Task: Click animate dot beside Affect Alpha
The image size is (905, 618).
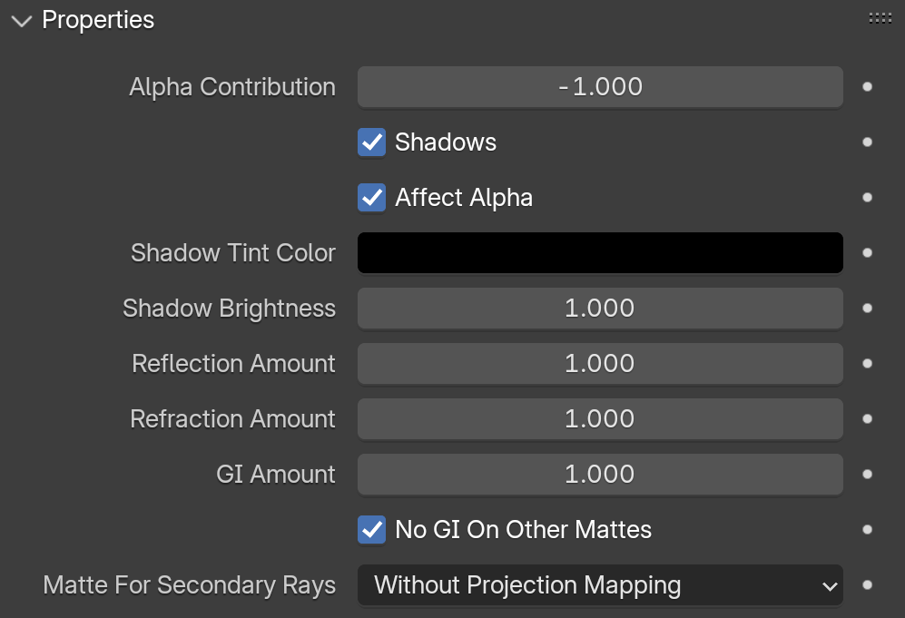Action: pos(867,197)
